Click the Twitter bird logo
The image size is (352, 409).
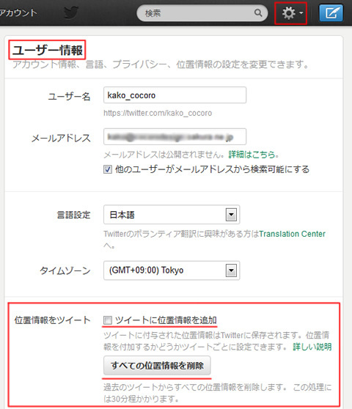[x=71, y=12]
